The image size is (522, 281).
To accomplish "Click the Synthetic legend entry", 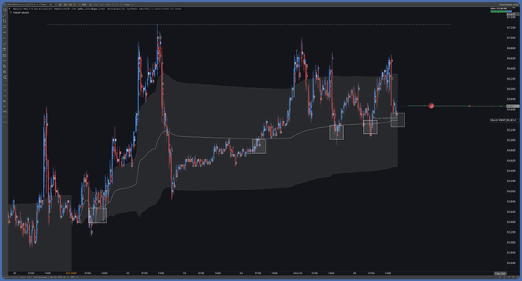I will [x=133, y=8].
